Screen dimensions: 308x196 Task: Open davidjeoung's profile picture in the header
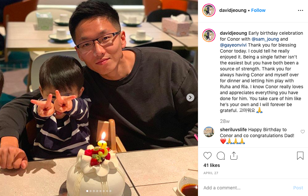[x=209, y=10]
